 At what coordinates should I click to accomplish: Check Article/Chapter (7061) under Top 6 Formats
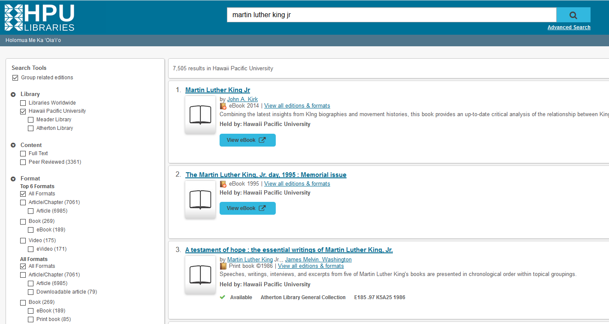pos(23,202)
